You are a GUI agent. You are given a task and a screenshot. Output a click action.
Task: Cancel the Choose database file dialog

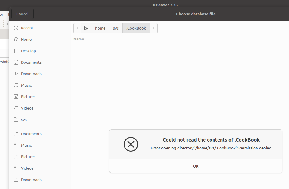tap(22, 14)
